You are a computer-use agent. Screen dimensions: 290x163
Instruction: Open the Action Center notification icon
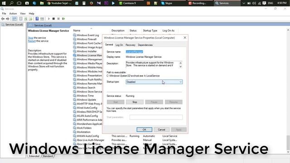(264, 3)
